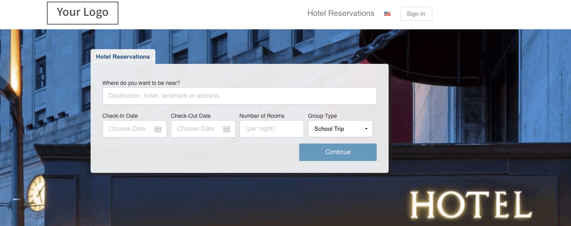Open the Group Type School Trip dropdown
Image resolution: width=571 pixels, height=226 pixels.
(x=340, y=129)
